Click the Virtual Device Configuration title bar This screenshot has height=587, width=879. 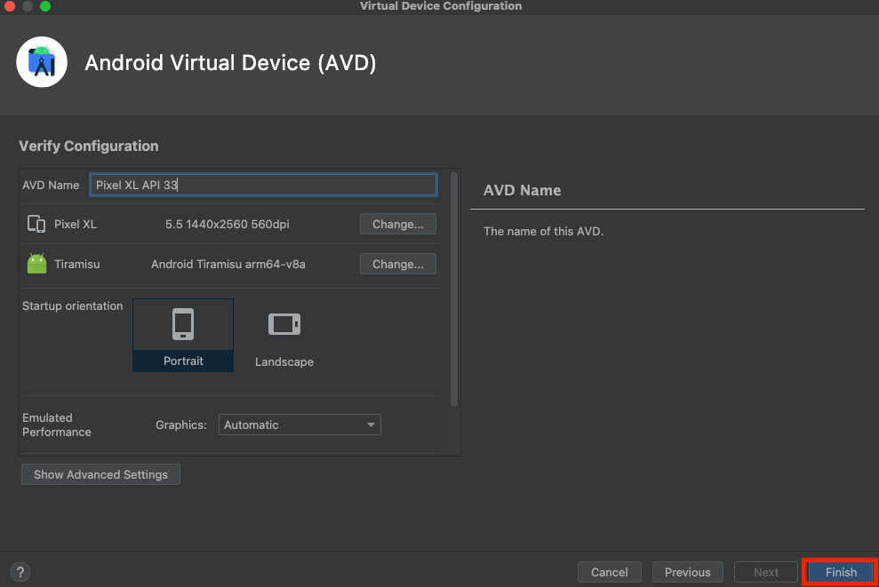click(440, 6)
